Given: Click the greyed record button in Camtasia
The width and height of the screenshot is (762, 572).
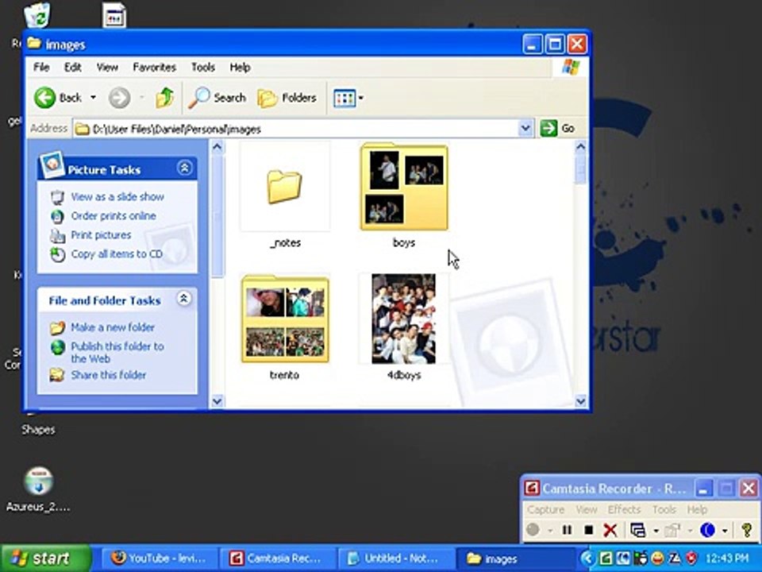Looking at the screenshot, I should (533, 529).
